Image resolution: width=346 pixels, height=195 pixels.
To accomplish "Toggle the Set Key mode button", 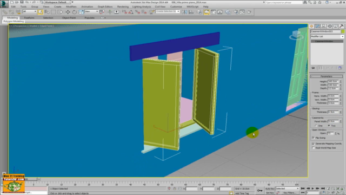I will pos(270,193).
